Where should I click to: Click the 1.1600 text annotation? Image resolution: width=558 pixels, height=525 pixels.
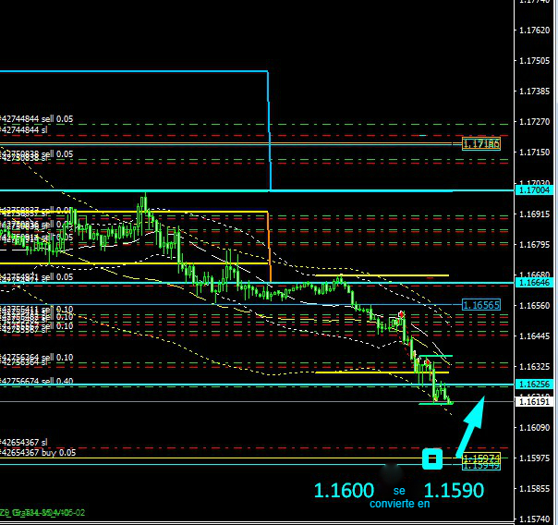tap(344, 491)
